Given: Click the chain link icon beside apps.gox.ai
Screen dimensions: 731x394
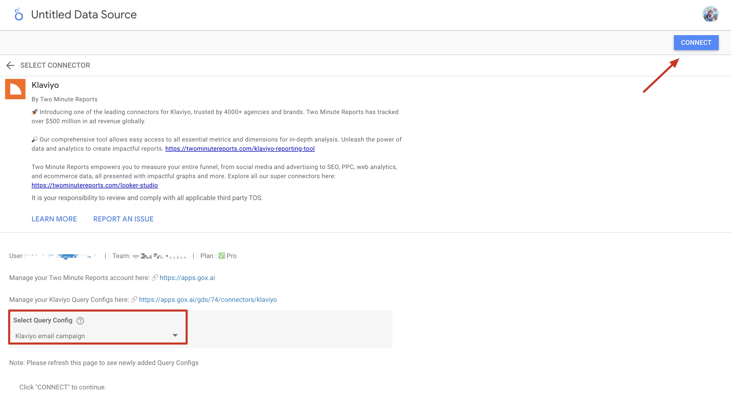Looking at the screenshot, I should click(155, 278).
